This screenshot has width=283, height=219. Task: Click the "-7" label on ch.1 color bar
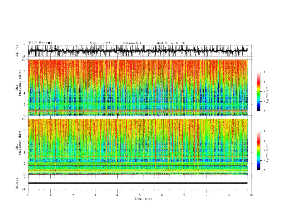[263, 111]
